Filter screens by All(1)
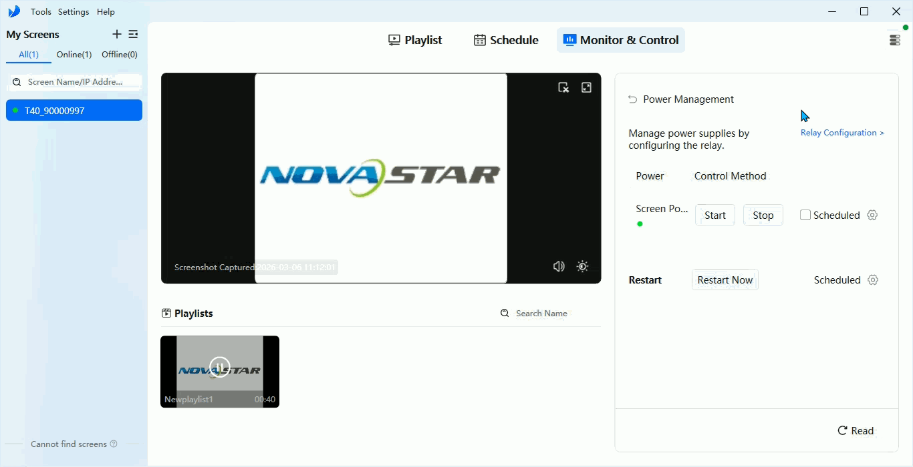 [29, 55]
